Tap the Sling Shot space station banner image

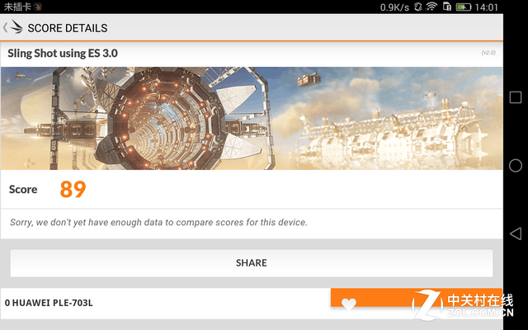[252, 118]
